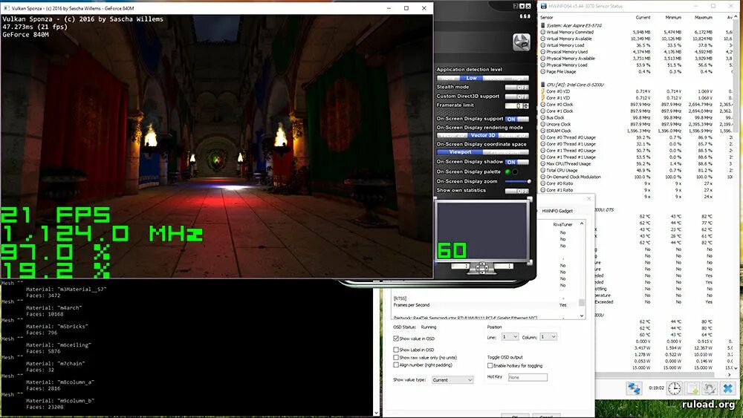The width and height of the screenshot is (743, 418).
Task: Maximize the Vulkan Sponza window
Action: coord(406,8)
